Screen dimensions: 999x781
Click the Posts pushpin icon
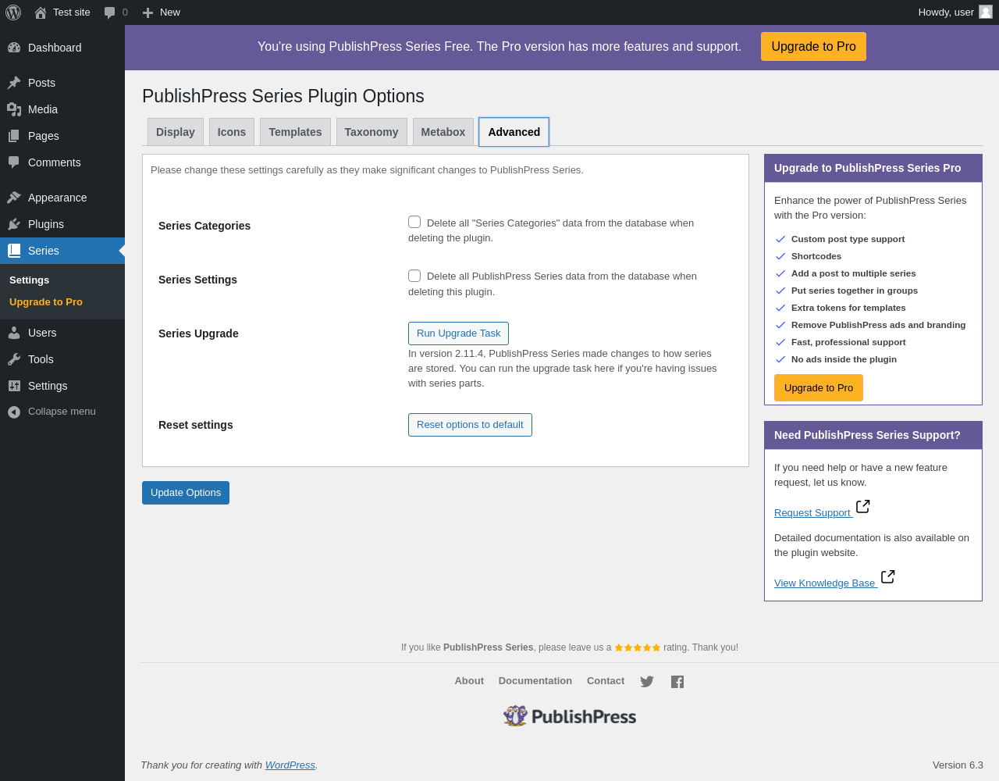pyautogui.click(x=14, y=83)
